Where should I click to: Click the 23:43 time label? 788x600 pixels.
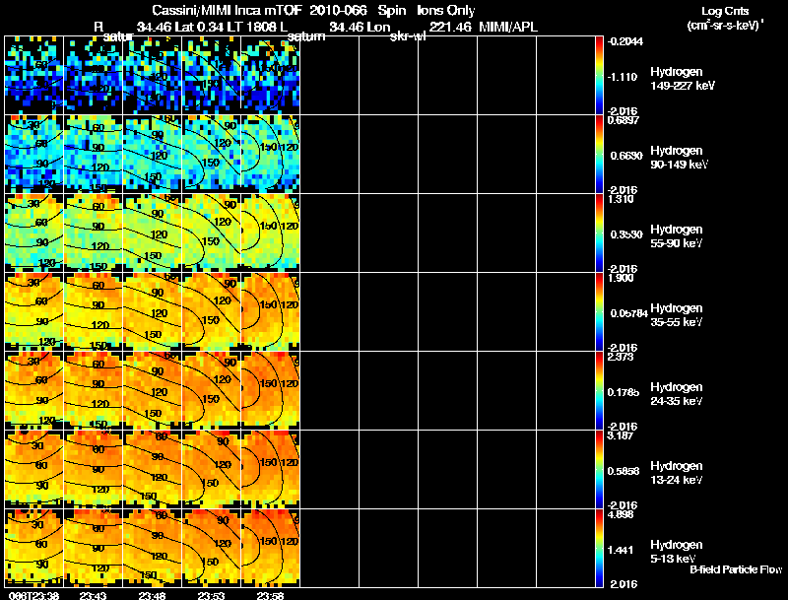point(93,595)
